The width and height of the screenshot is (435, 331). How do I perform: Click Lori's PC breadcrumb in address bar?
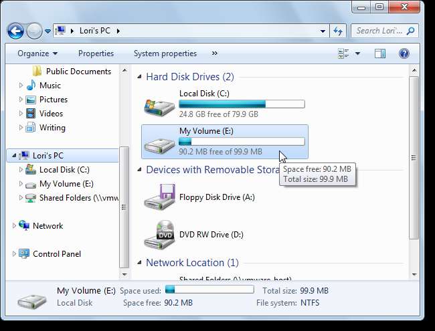[95, 31]
